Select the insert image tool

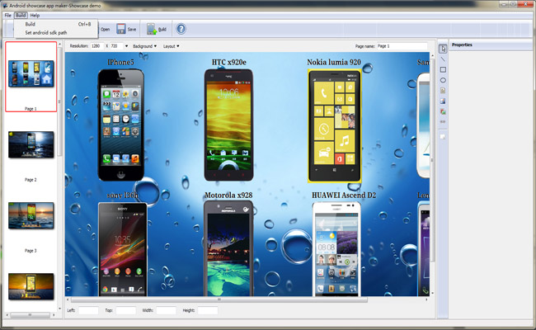(x=443, y=101)
